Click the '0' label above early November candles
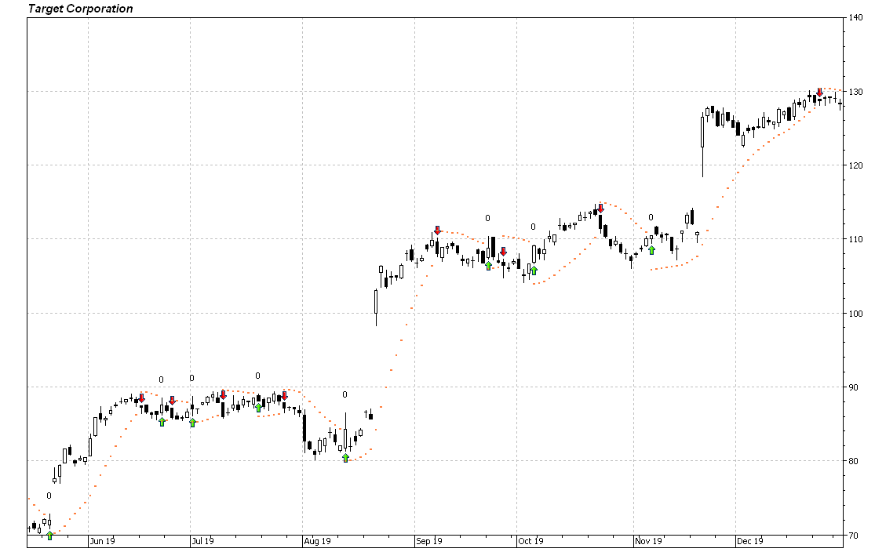This screenshot has width=875, height=552. coord(651,217)
